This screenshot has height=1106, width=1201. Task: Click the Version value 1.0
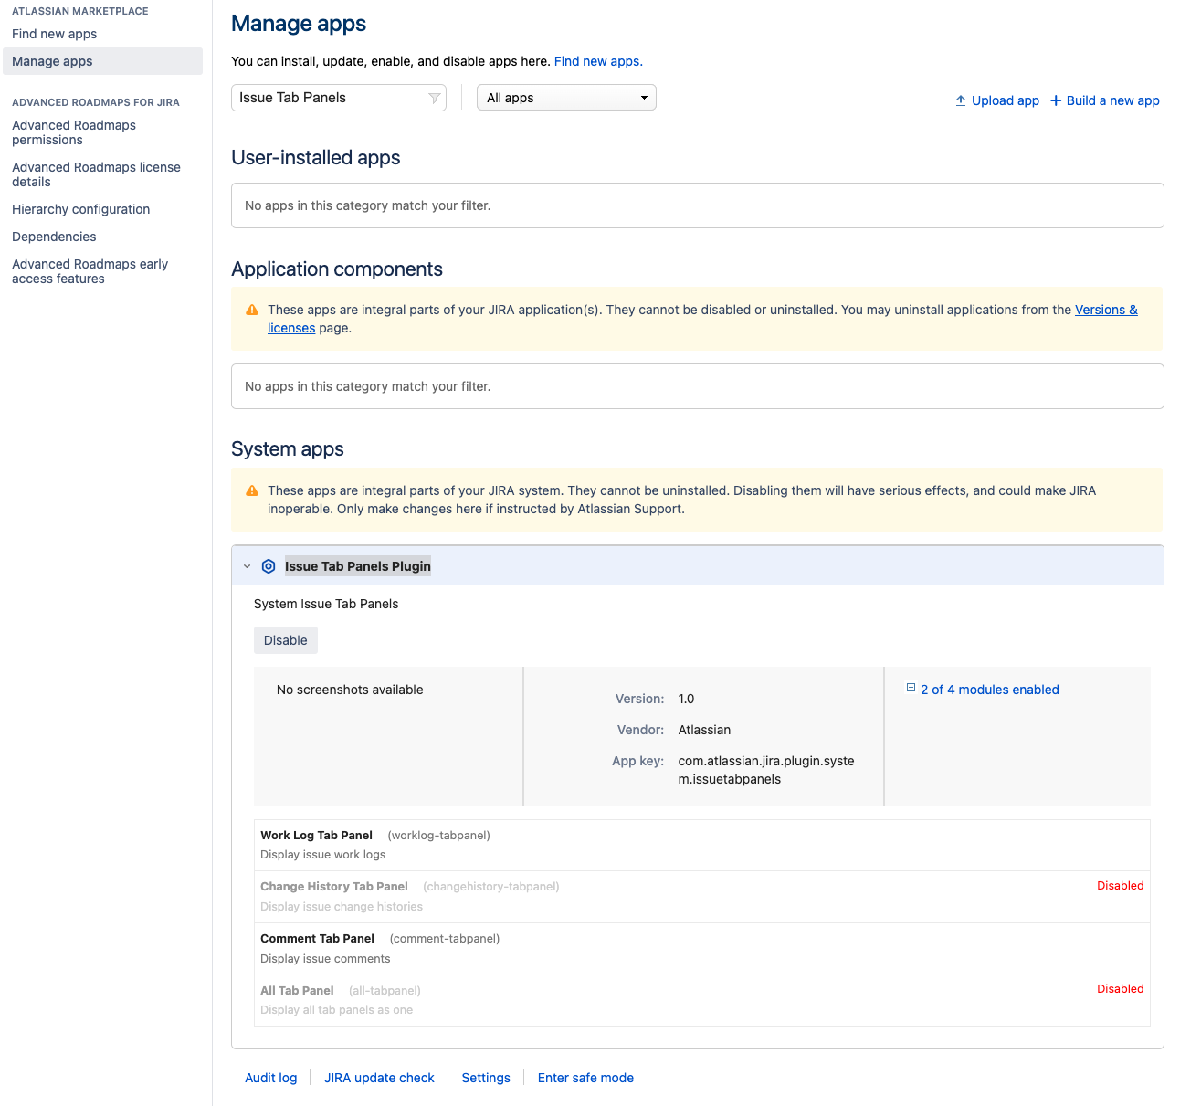pos(686,699)
